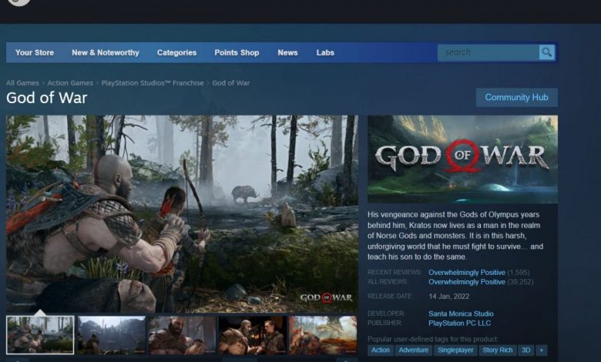Select the second thumbnail showing the misty landscape
This screenshot has width=601, height=362.
[x=112, y=335]
